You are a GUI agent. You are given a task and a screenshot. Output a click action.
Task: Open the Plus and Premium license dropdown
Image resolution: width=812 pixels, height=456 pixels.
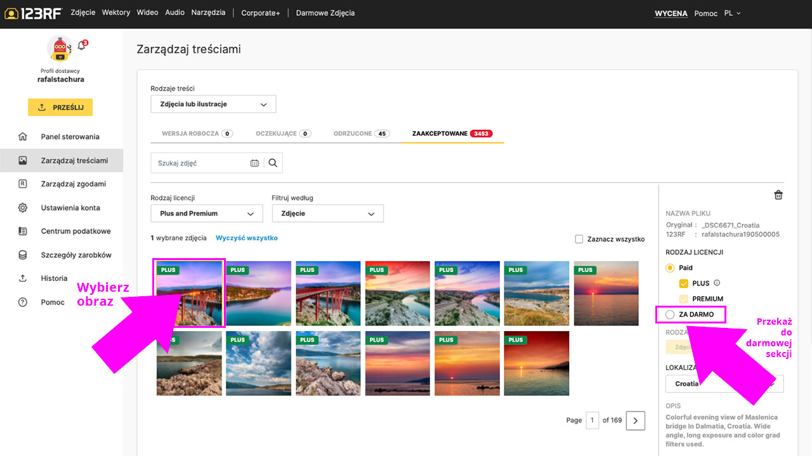(206, 214)
